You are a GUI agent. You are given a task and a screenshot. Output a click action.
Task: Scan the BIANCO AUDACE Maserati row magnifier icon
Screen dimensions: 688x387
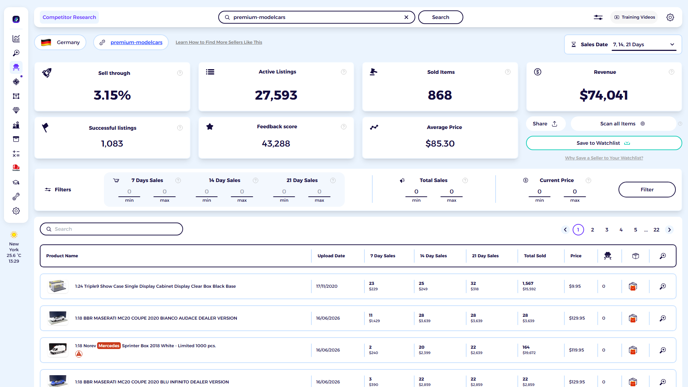pos(663,318)
